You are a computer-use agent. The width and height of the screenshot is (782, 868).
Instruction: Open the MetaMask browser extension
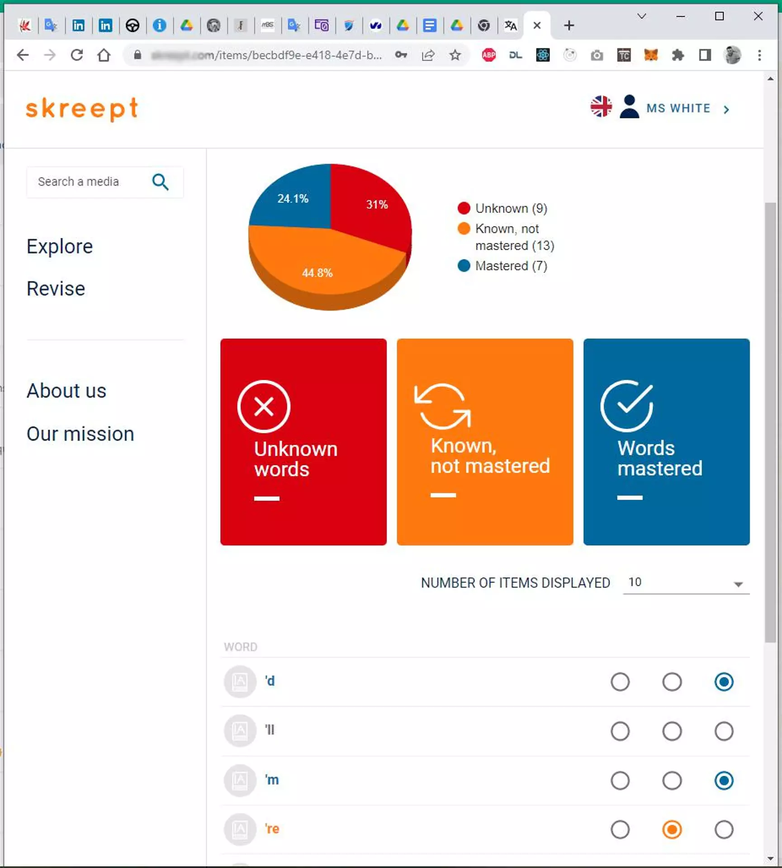(x=651, y=55)
